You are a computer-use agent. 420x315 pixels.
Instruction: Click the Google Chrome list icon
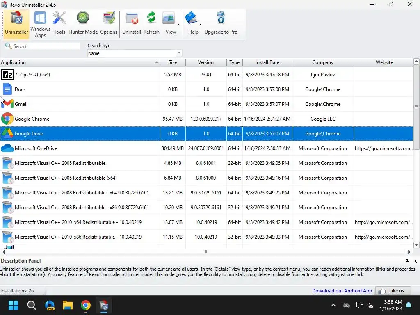pyautogui.click(x=7, y=119)
